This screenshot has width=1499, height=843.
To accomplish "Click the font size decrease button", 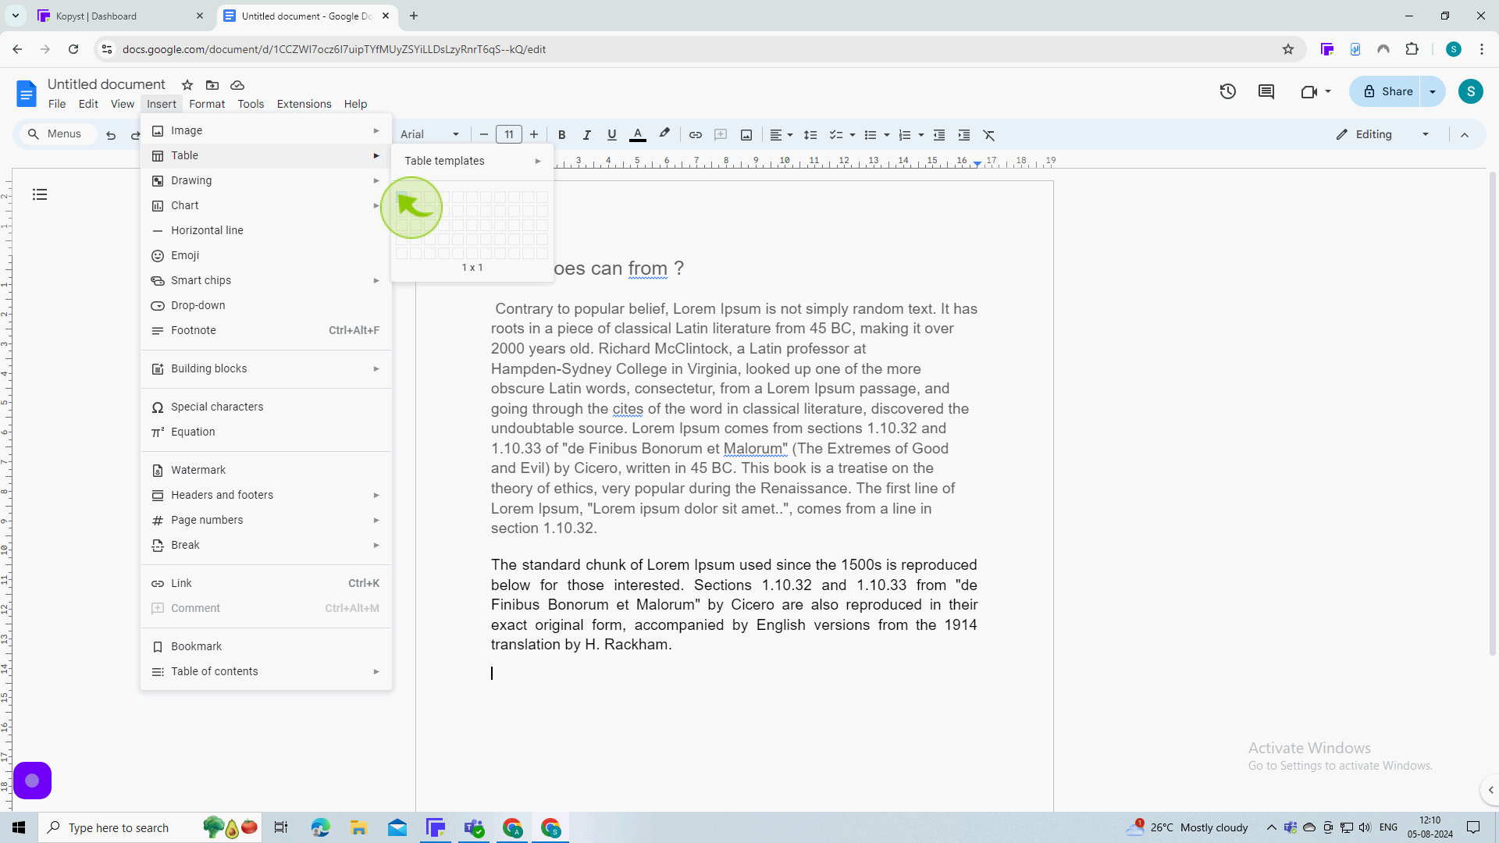I will 482,135.
